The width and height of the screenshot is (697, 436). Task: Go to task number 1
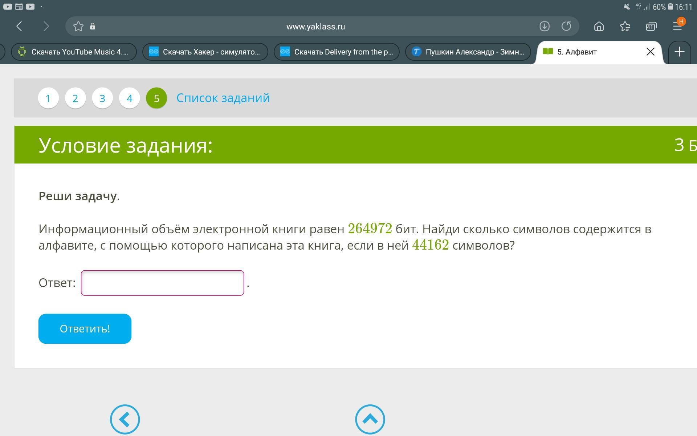(48, 98)
